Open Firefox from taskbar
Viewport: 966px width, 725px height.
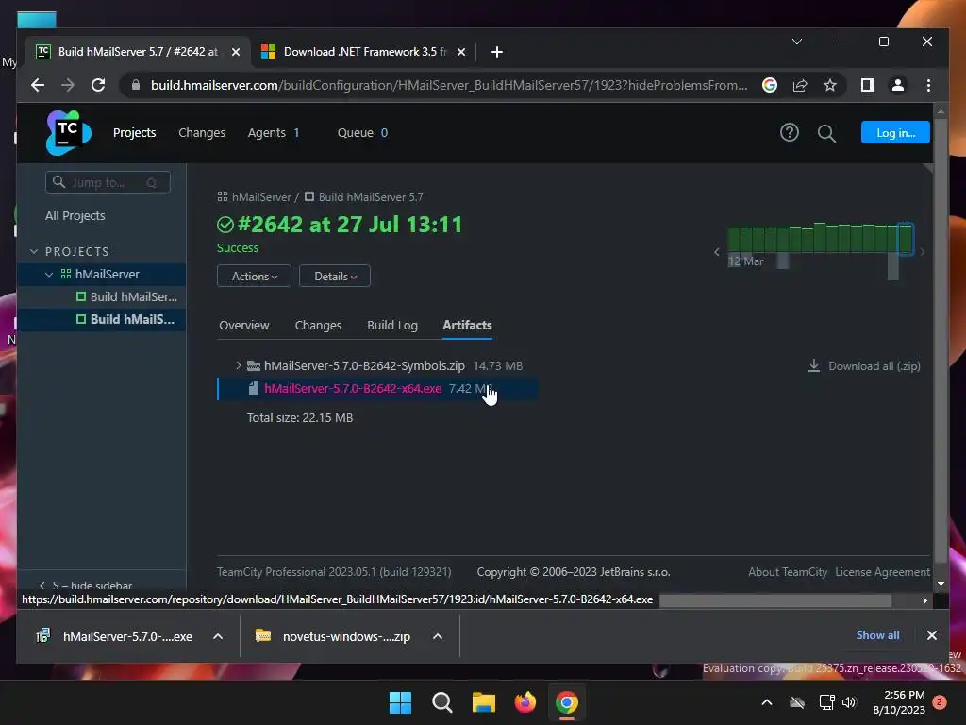525,702
